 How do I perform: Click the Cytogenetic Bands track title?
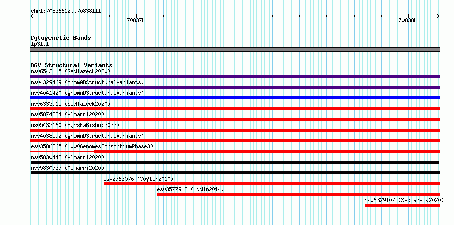pyautogui.click(x=61, y=38)
